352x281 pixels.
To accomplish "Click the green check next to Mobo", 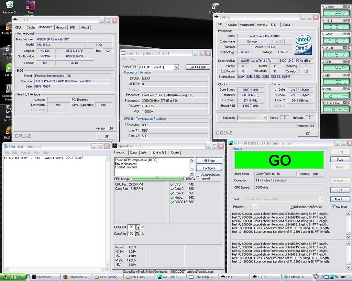I will pyautogui.click(x=172, y=198).
